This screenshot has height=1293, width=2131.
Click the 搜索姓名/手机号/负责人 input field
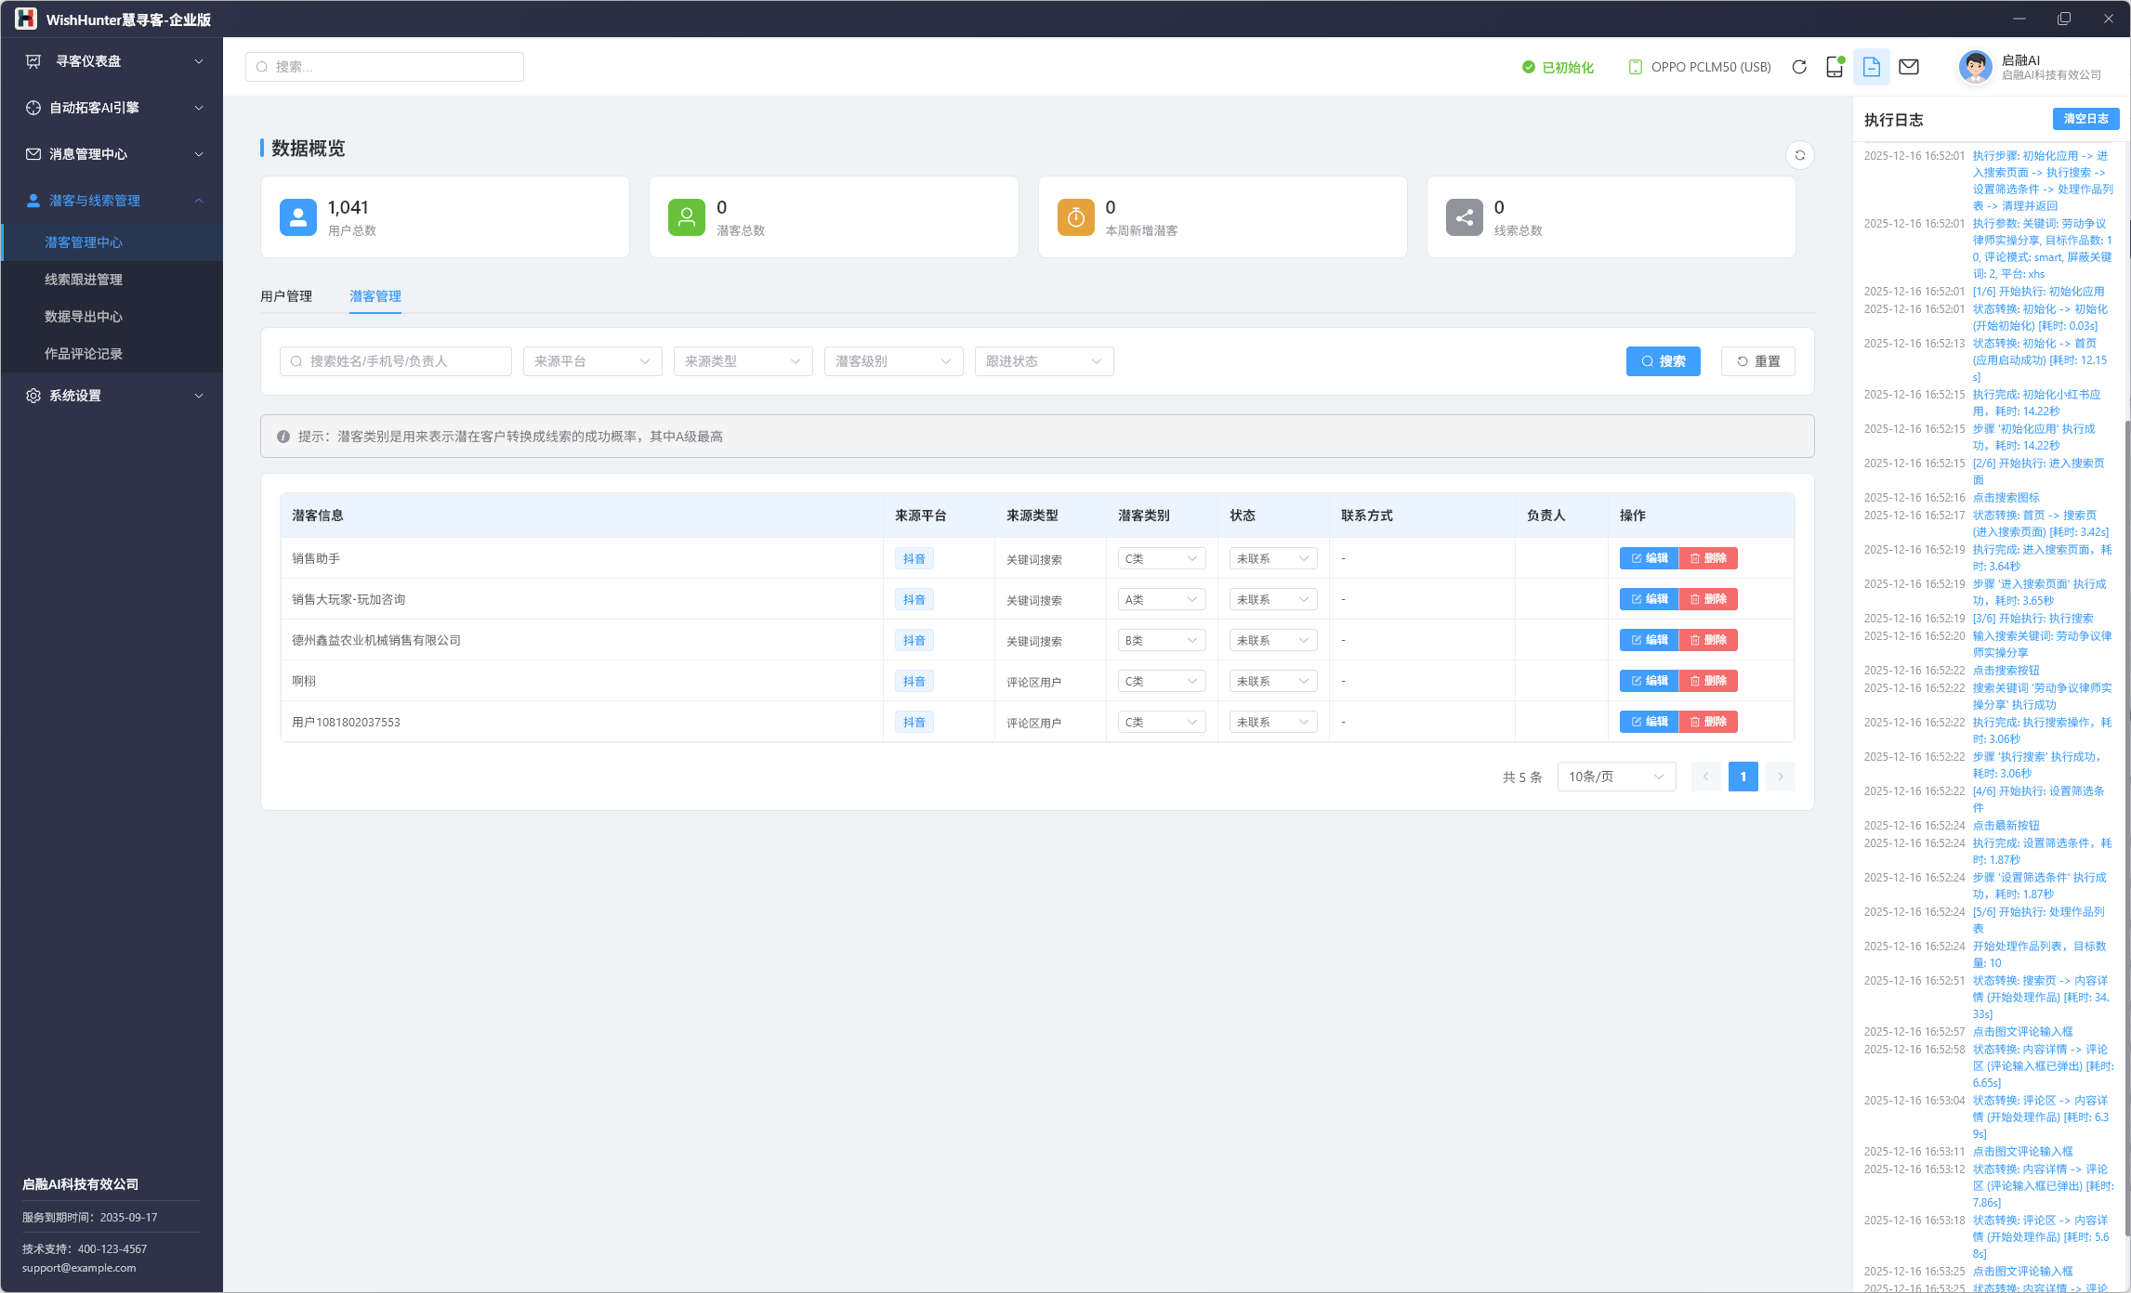coord(396,361)
